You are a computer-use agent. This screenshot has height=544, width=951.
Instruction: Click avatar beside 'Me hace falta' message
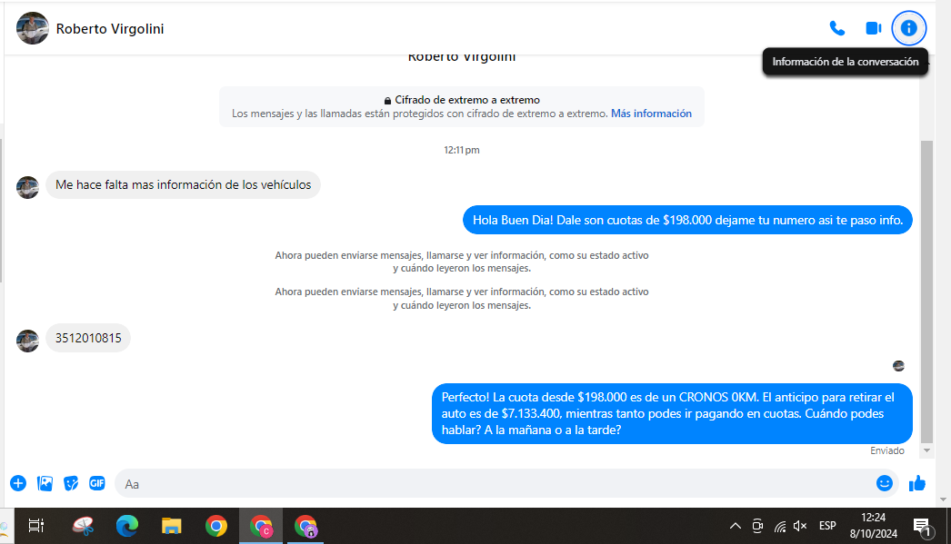(x=27, y=187)
